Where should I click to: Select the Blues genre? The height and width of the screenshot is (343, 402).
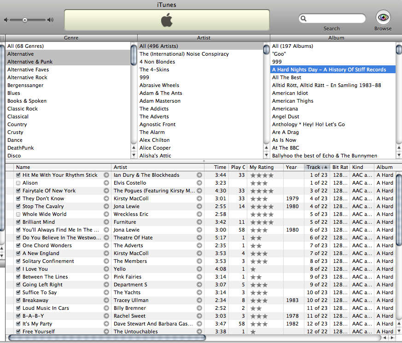point(68,93)
